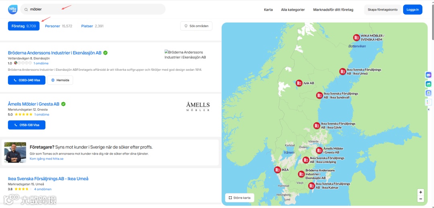434x208 pixels.
Task: Click Skapa företagskonto button
Action: pos(383,10)
